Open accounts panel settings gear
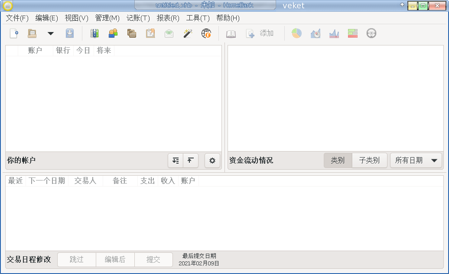This screenshot has width=449, height=274. [212, 161]
